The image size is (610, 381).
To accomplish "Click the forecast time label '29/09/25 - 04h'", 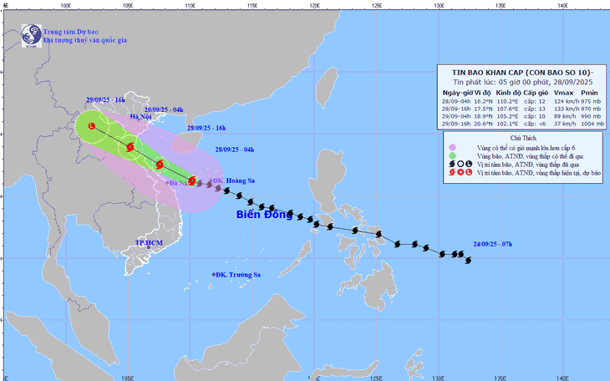I will pos(164,109).
